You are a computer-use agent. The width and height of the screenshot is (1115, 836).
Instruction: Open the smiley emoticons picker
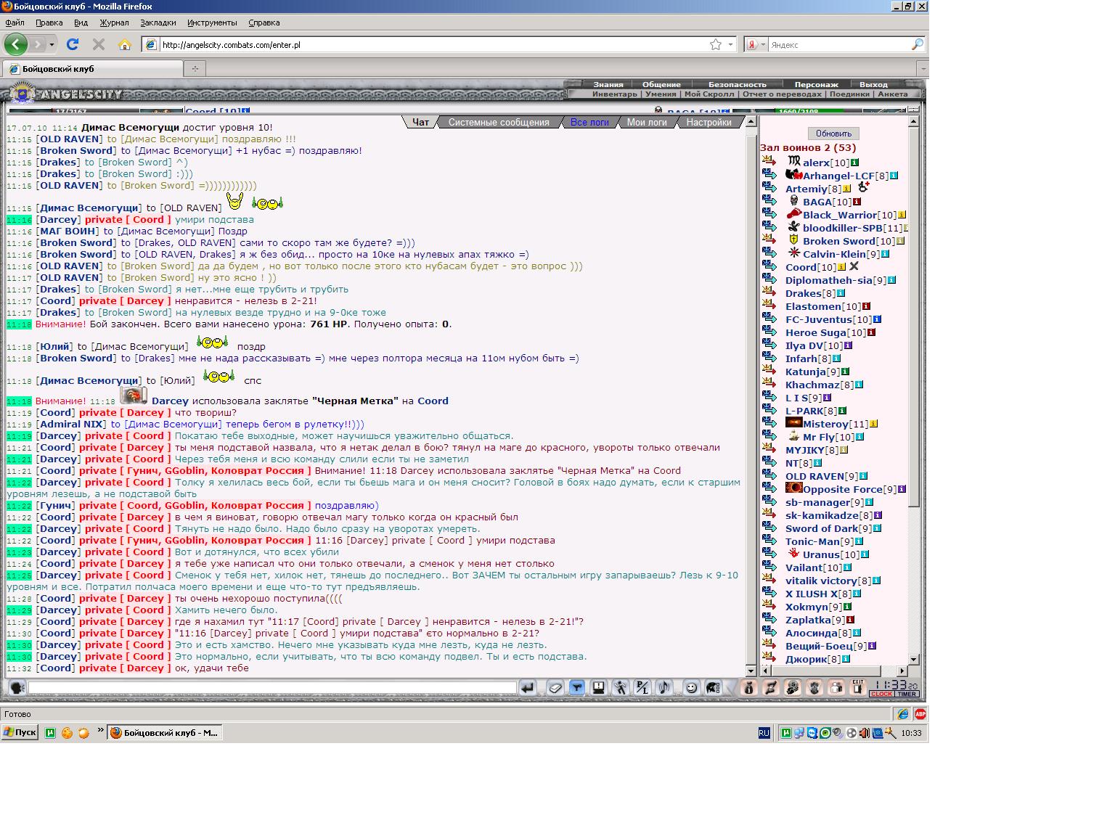tap(691, 687)
